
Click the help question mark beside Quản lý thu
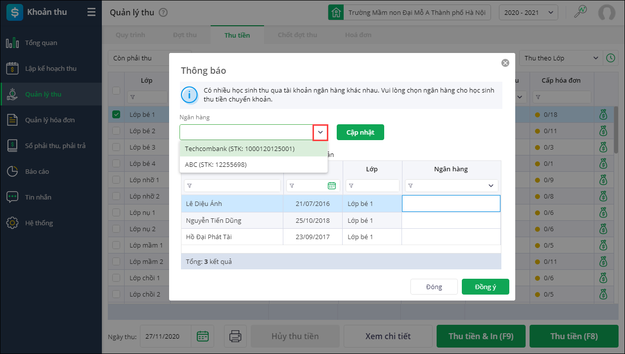pos(163,13)
